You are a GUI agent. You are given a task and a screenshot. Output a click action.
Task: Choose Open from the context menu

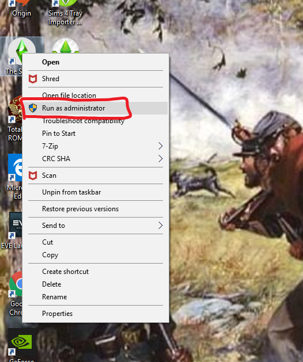pyautogui.click(x=96, y=62)
